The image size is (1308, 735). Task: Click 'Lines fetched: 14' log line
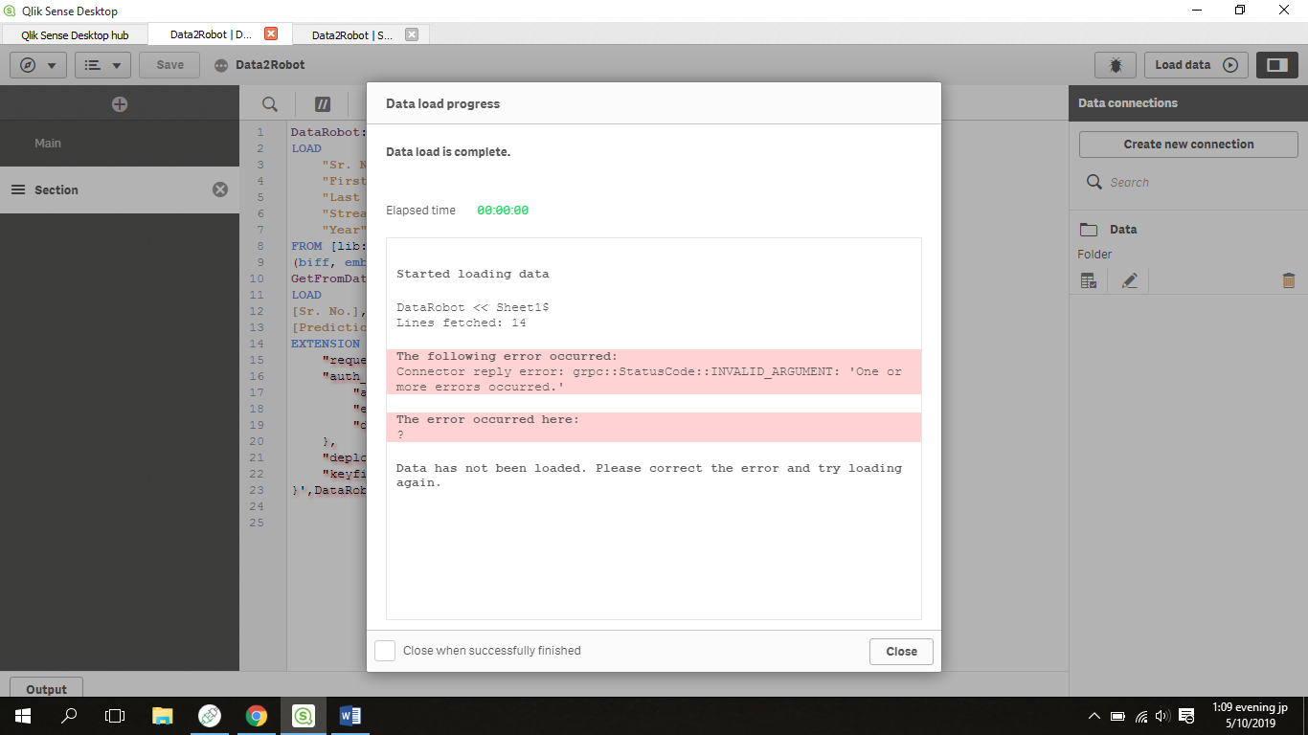click(462, 323)
